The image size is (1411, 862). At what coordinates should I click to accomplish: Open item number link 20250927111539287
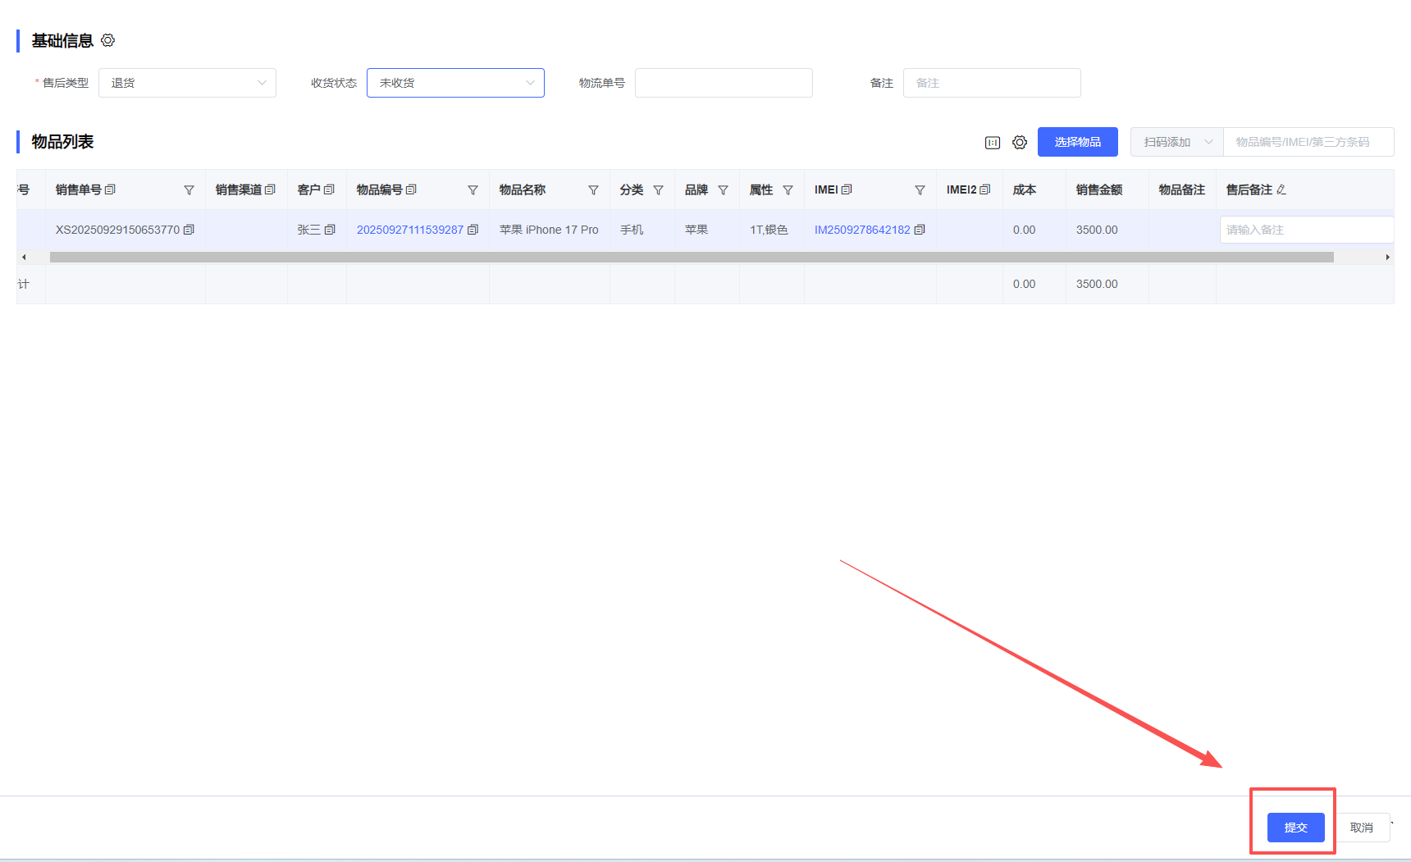coord(409,230)
